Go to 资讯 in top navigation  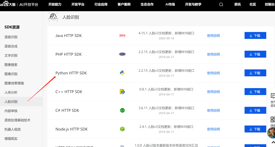pyautogui.click(x=238, y=4)
